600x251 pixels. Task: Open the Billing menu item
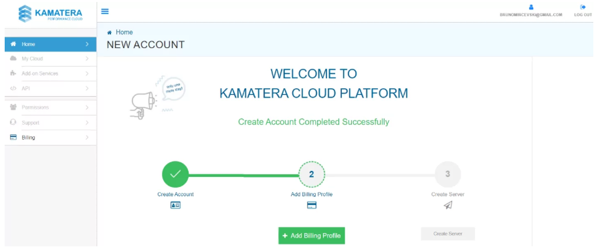(x=51, y=138)
